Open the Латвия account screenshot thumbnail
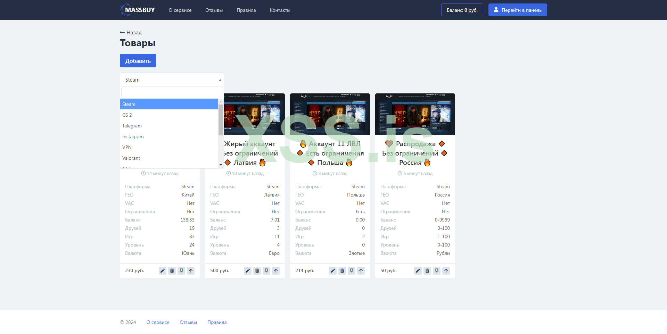 [x=254, y=114]
